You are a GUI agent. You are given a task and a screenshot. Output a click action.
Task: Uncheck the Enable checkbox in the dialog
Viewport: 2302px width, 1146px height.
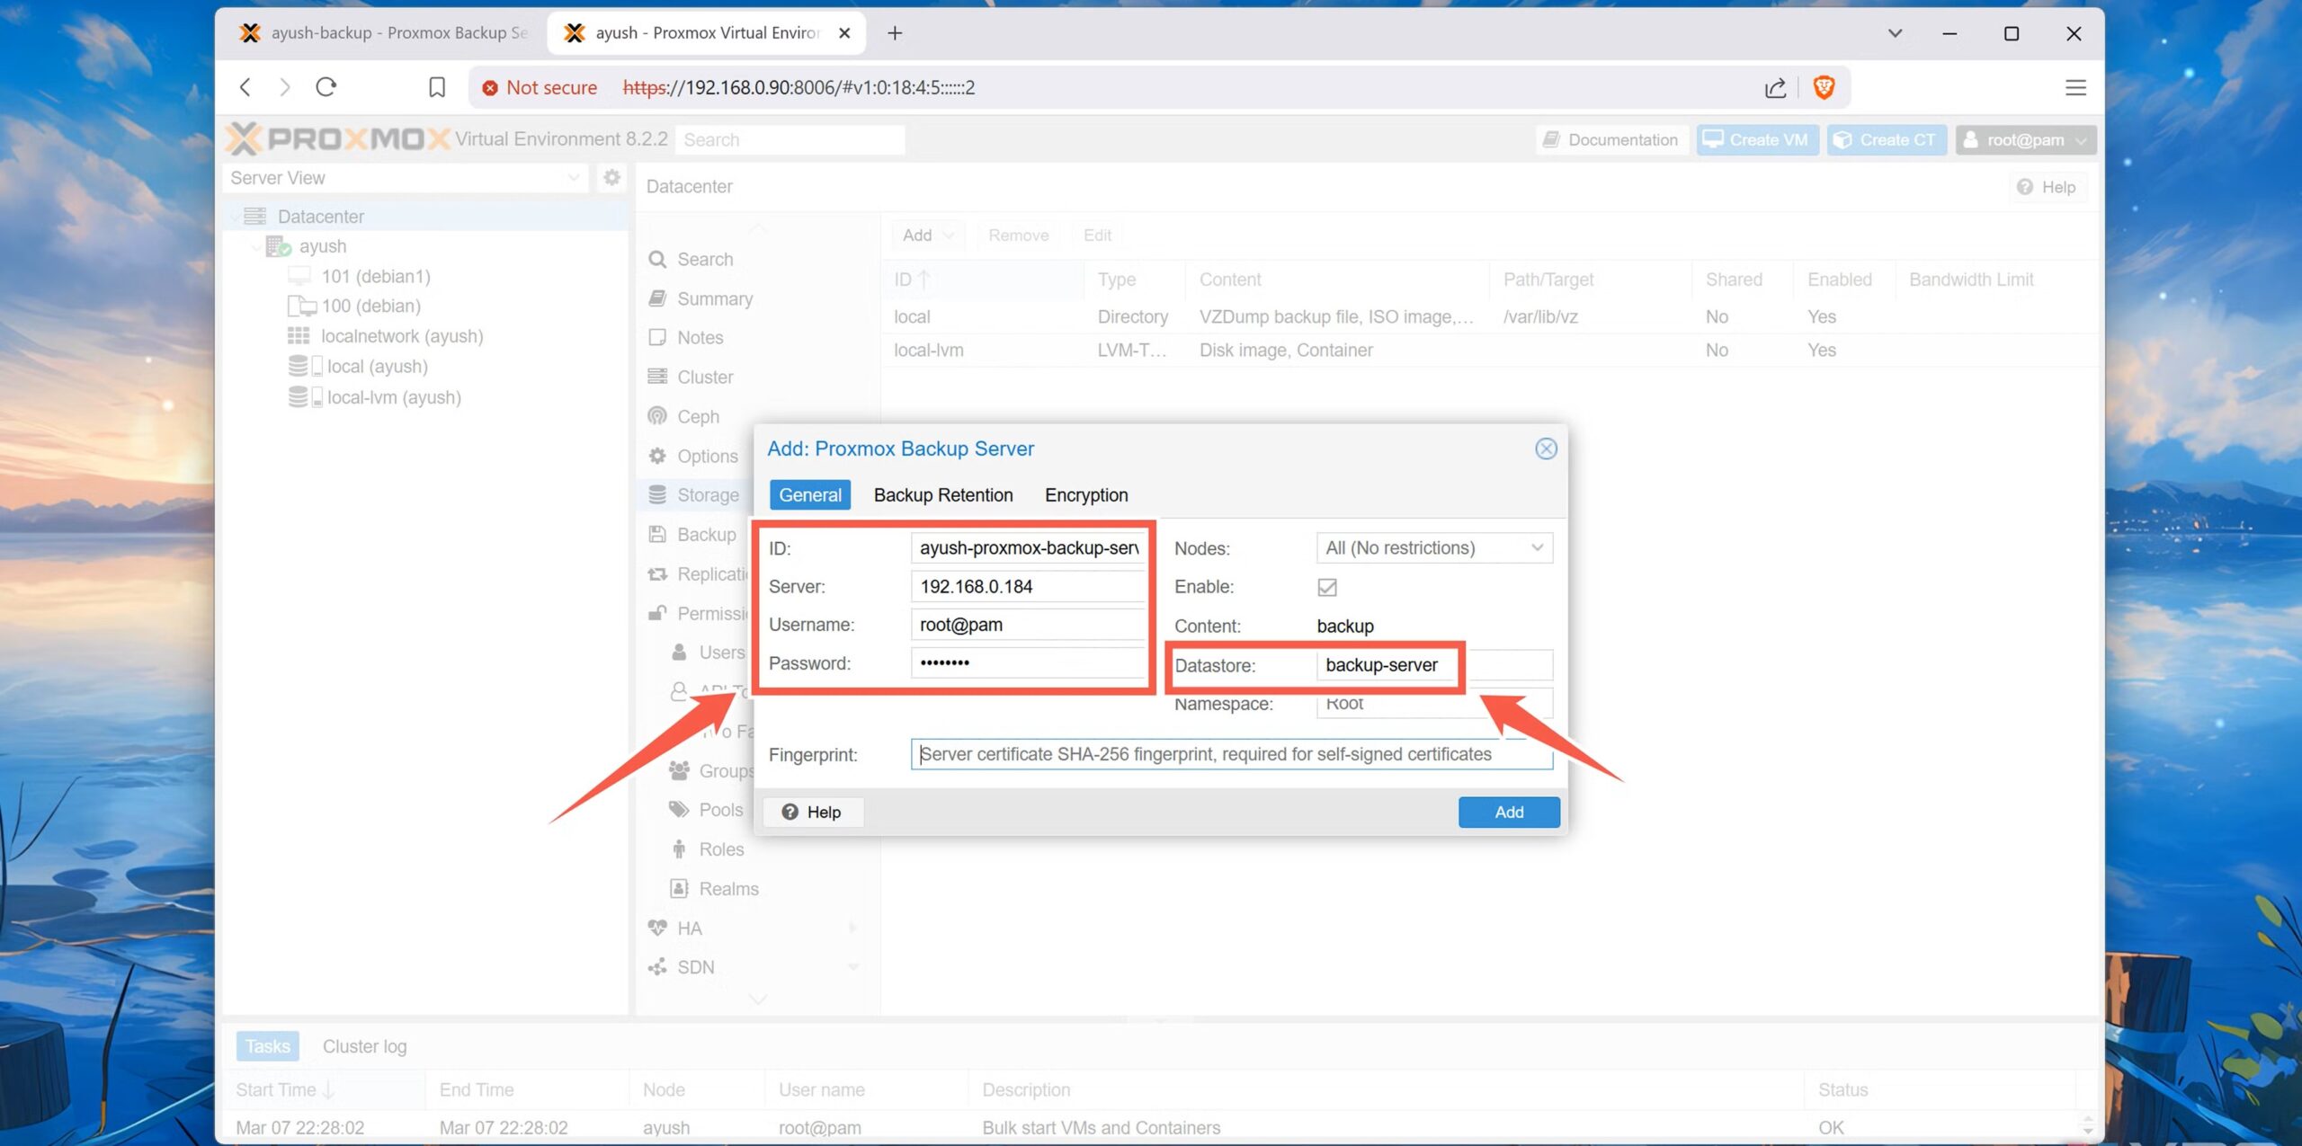coord(1326,587)
